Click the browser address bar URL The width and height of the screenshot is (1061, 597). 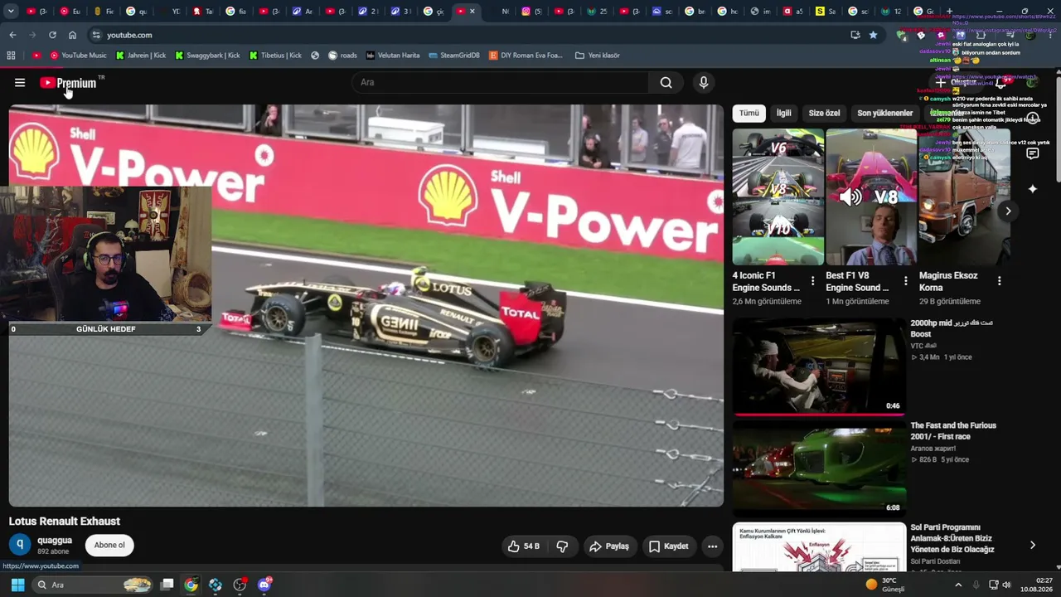point(129,35)
